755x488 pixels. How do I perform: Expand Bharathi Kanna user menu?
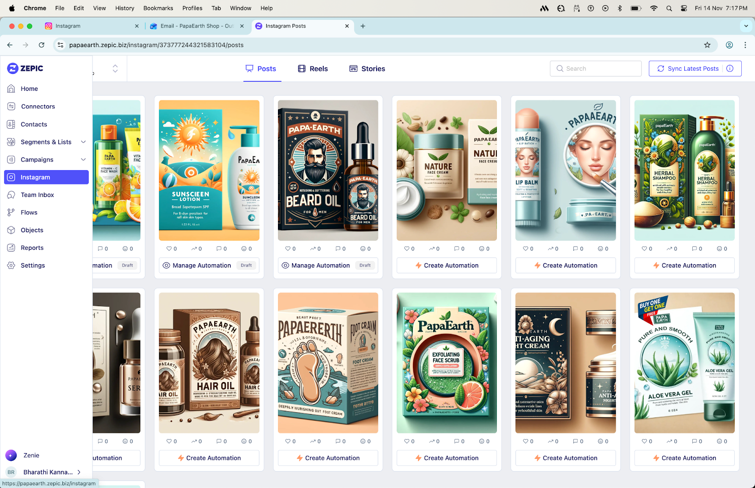(x=79, y=472)
